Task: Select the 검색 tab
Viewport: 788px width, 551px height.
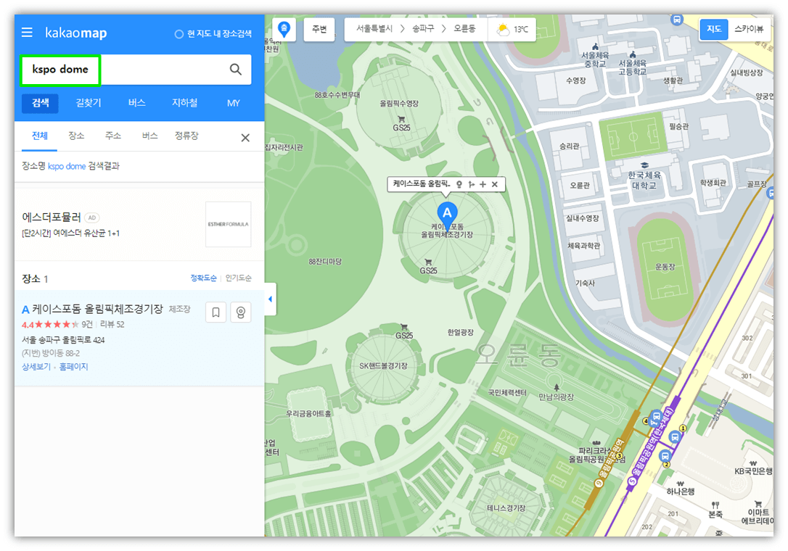Action: point(40,103)
